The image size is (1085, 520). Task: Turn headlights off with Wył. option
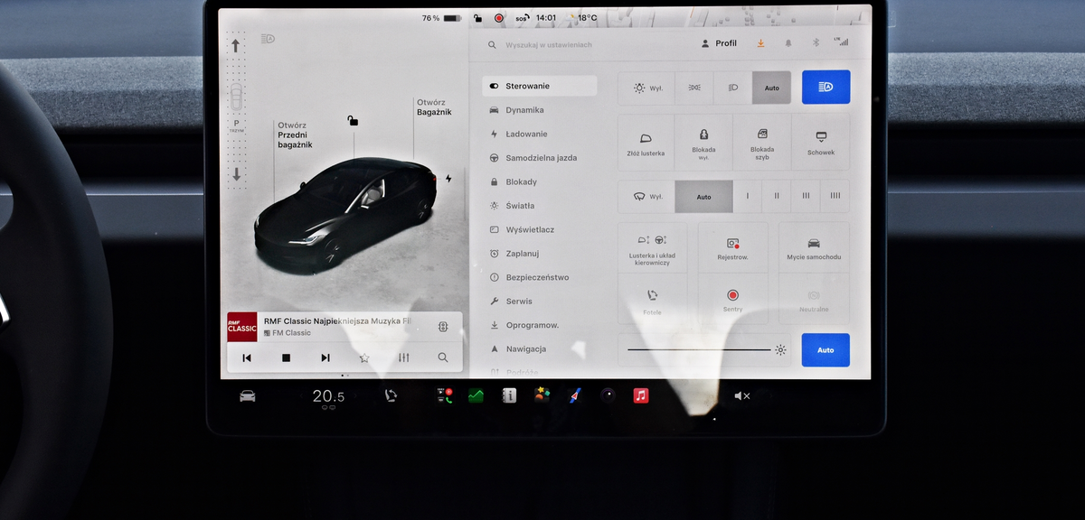[646, 88]
